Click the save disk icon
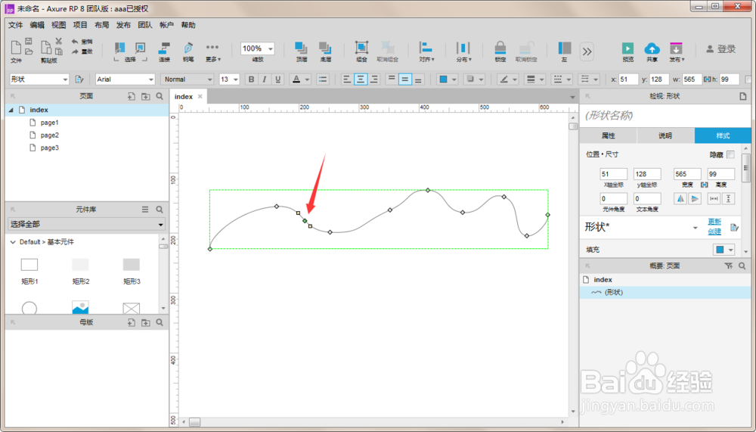The image size is (756, 432). (x=29, y=42)
